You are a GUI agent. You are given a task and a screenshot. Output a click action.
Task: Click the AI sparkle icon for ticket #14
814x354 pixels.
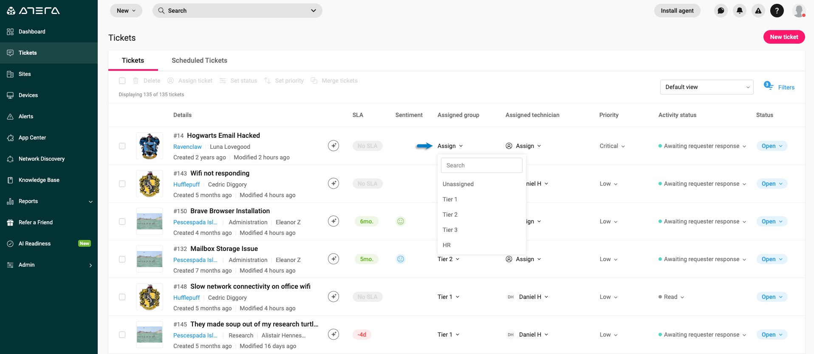click(334, 146)
